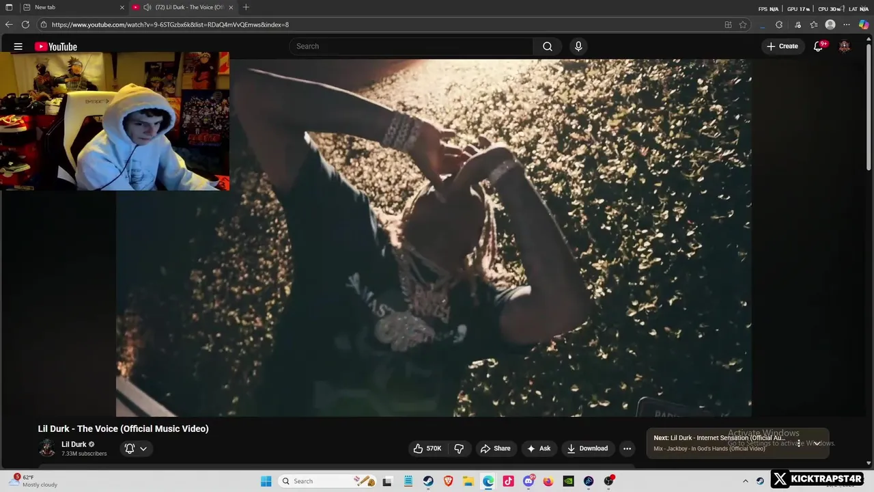
Task: Expand notification preference chevron for Lil Durk
Action: click(x=143, y=449)
